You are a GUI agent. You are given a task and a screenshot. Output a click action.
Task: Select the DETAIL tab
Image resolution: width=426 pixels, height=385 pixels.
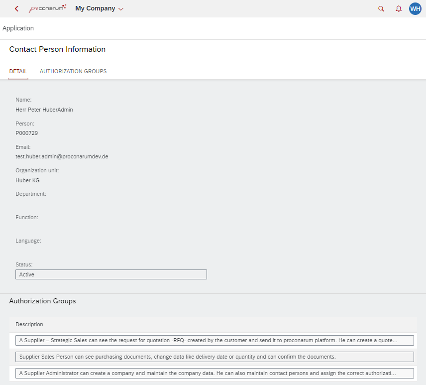[18, 71]
